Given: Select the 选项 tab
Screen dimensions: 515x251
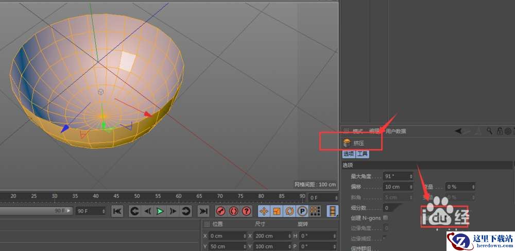Looking at the screenshot, I should click(x=349, y=154).
